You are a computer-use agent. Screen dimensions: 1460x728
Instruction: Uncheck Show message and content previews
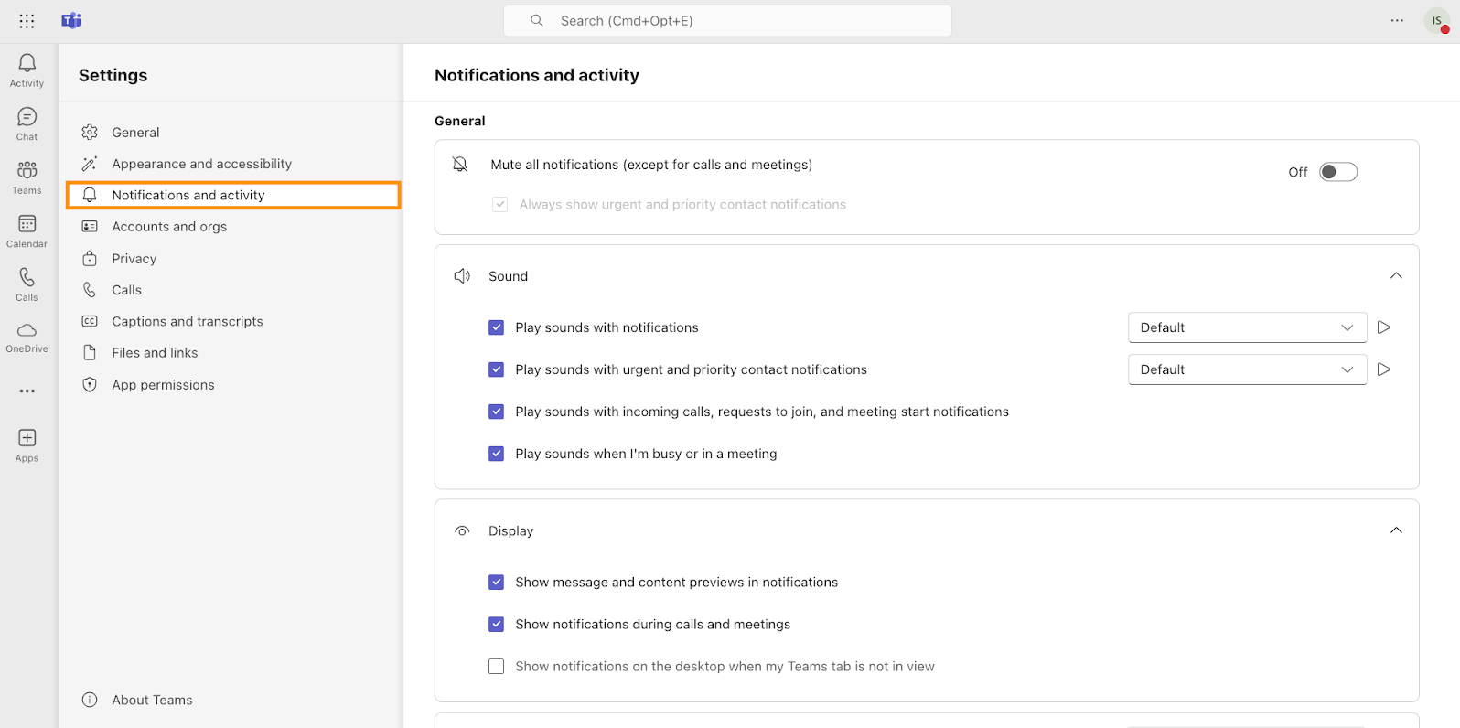pyautogui.click(x=497, y=583)
